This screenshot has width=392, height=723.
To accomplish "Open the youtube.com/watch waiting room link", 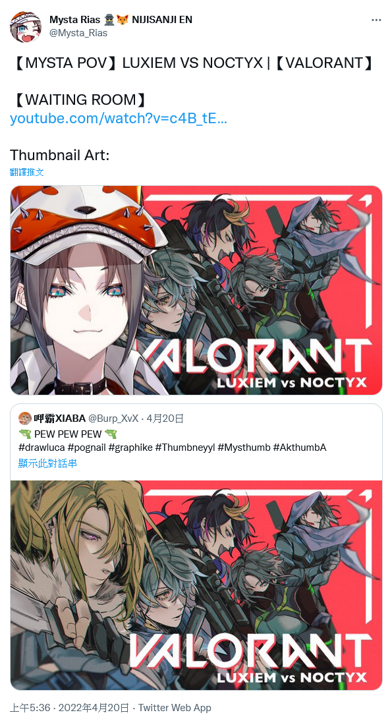I will 118,119.
